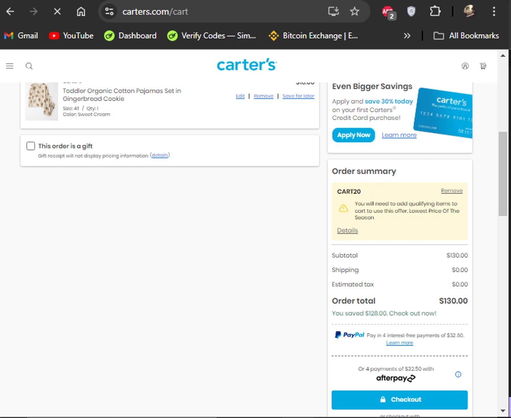Open the browser home page icon

click(x=81, y=12)
